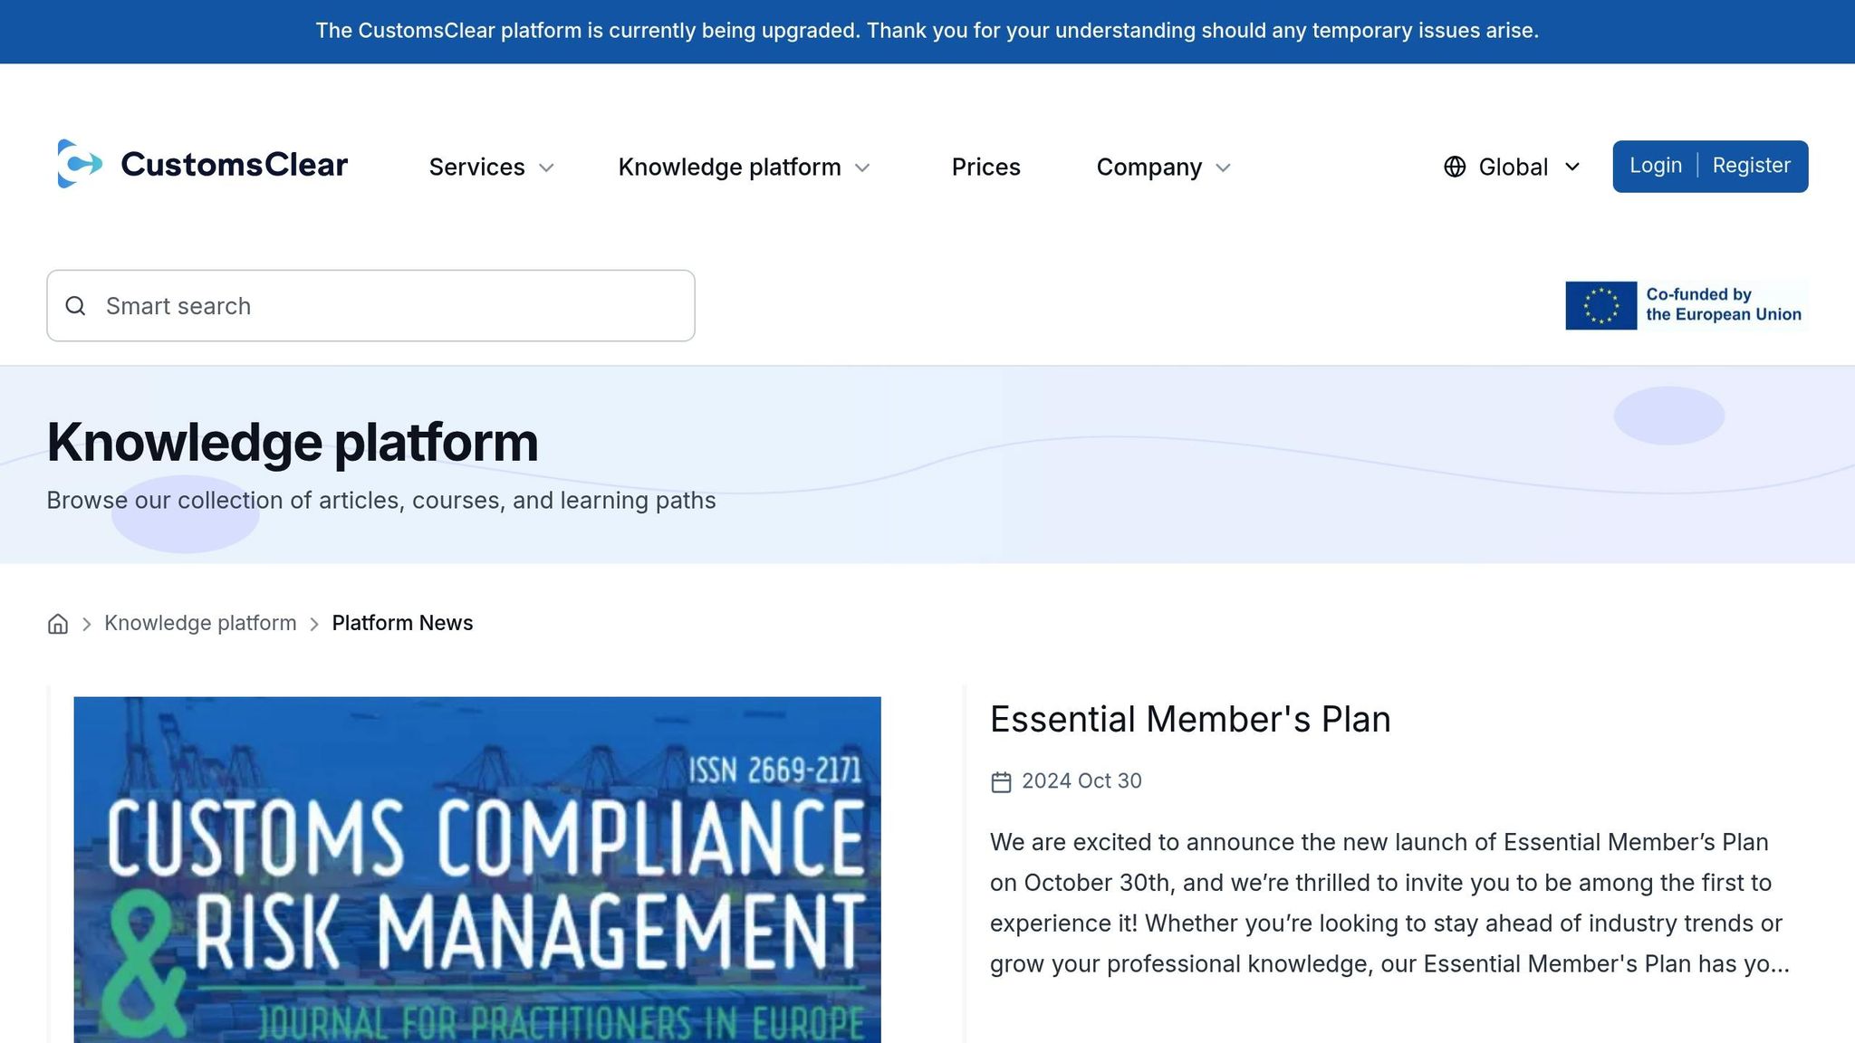1855x1043 pixels.
Task: Click the magnifier icon in Smart search
Action: click(76, 306)
